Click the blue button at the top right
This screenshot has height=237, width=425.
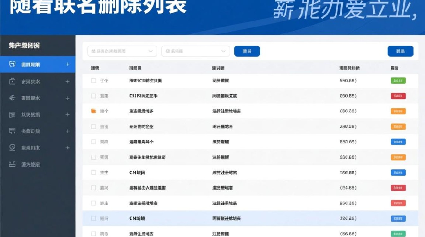(x=400, y=51)
